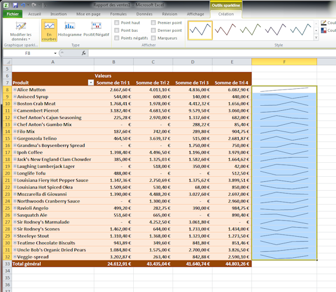Toggle the Premier point checkbox
336x292 pixels.
click(153, 23)
